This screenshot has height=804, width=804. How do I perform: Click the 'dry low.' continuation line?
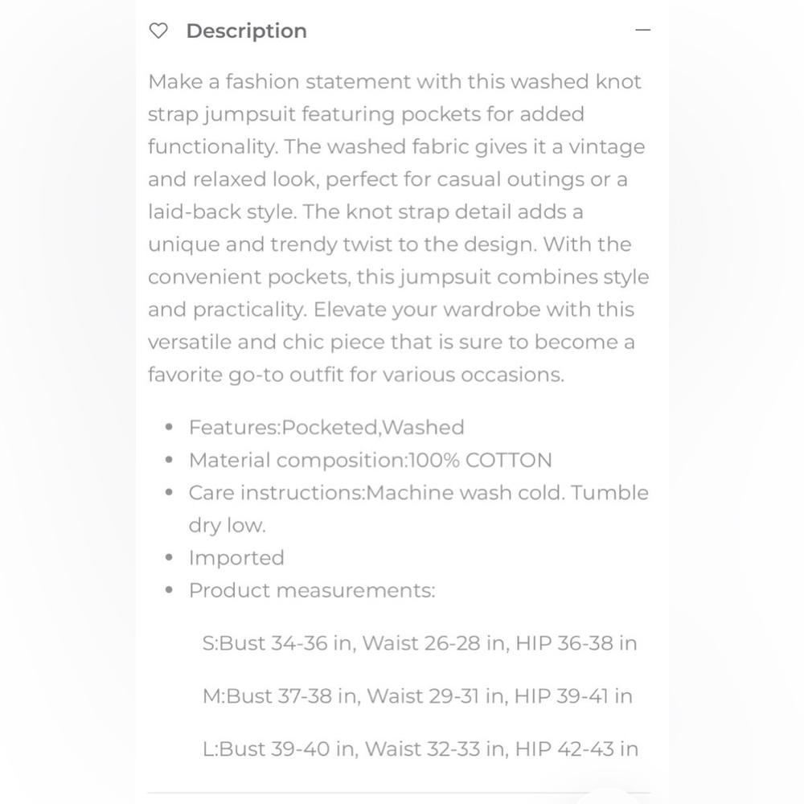(x=228, y=525)
